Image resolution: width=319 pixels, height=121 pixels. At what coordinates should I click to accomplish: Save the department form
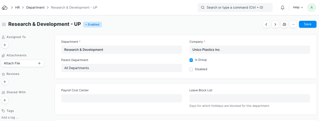click(307, 24)
